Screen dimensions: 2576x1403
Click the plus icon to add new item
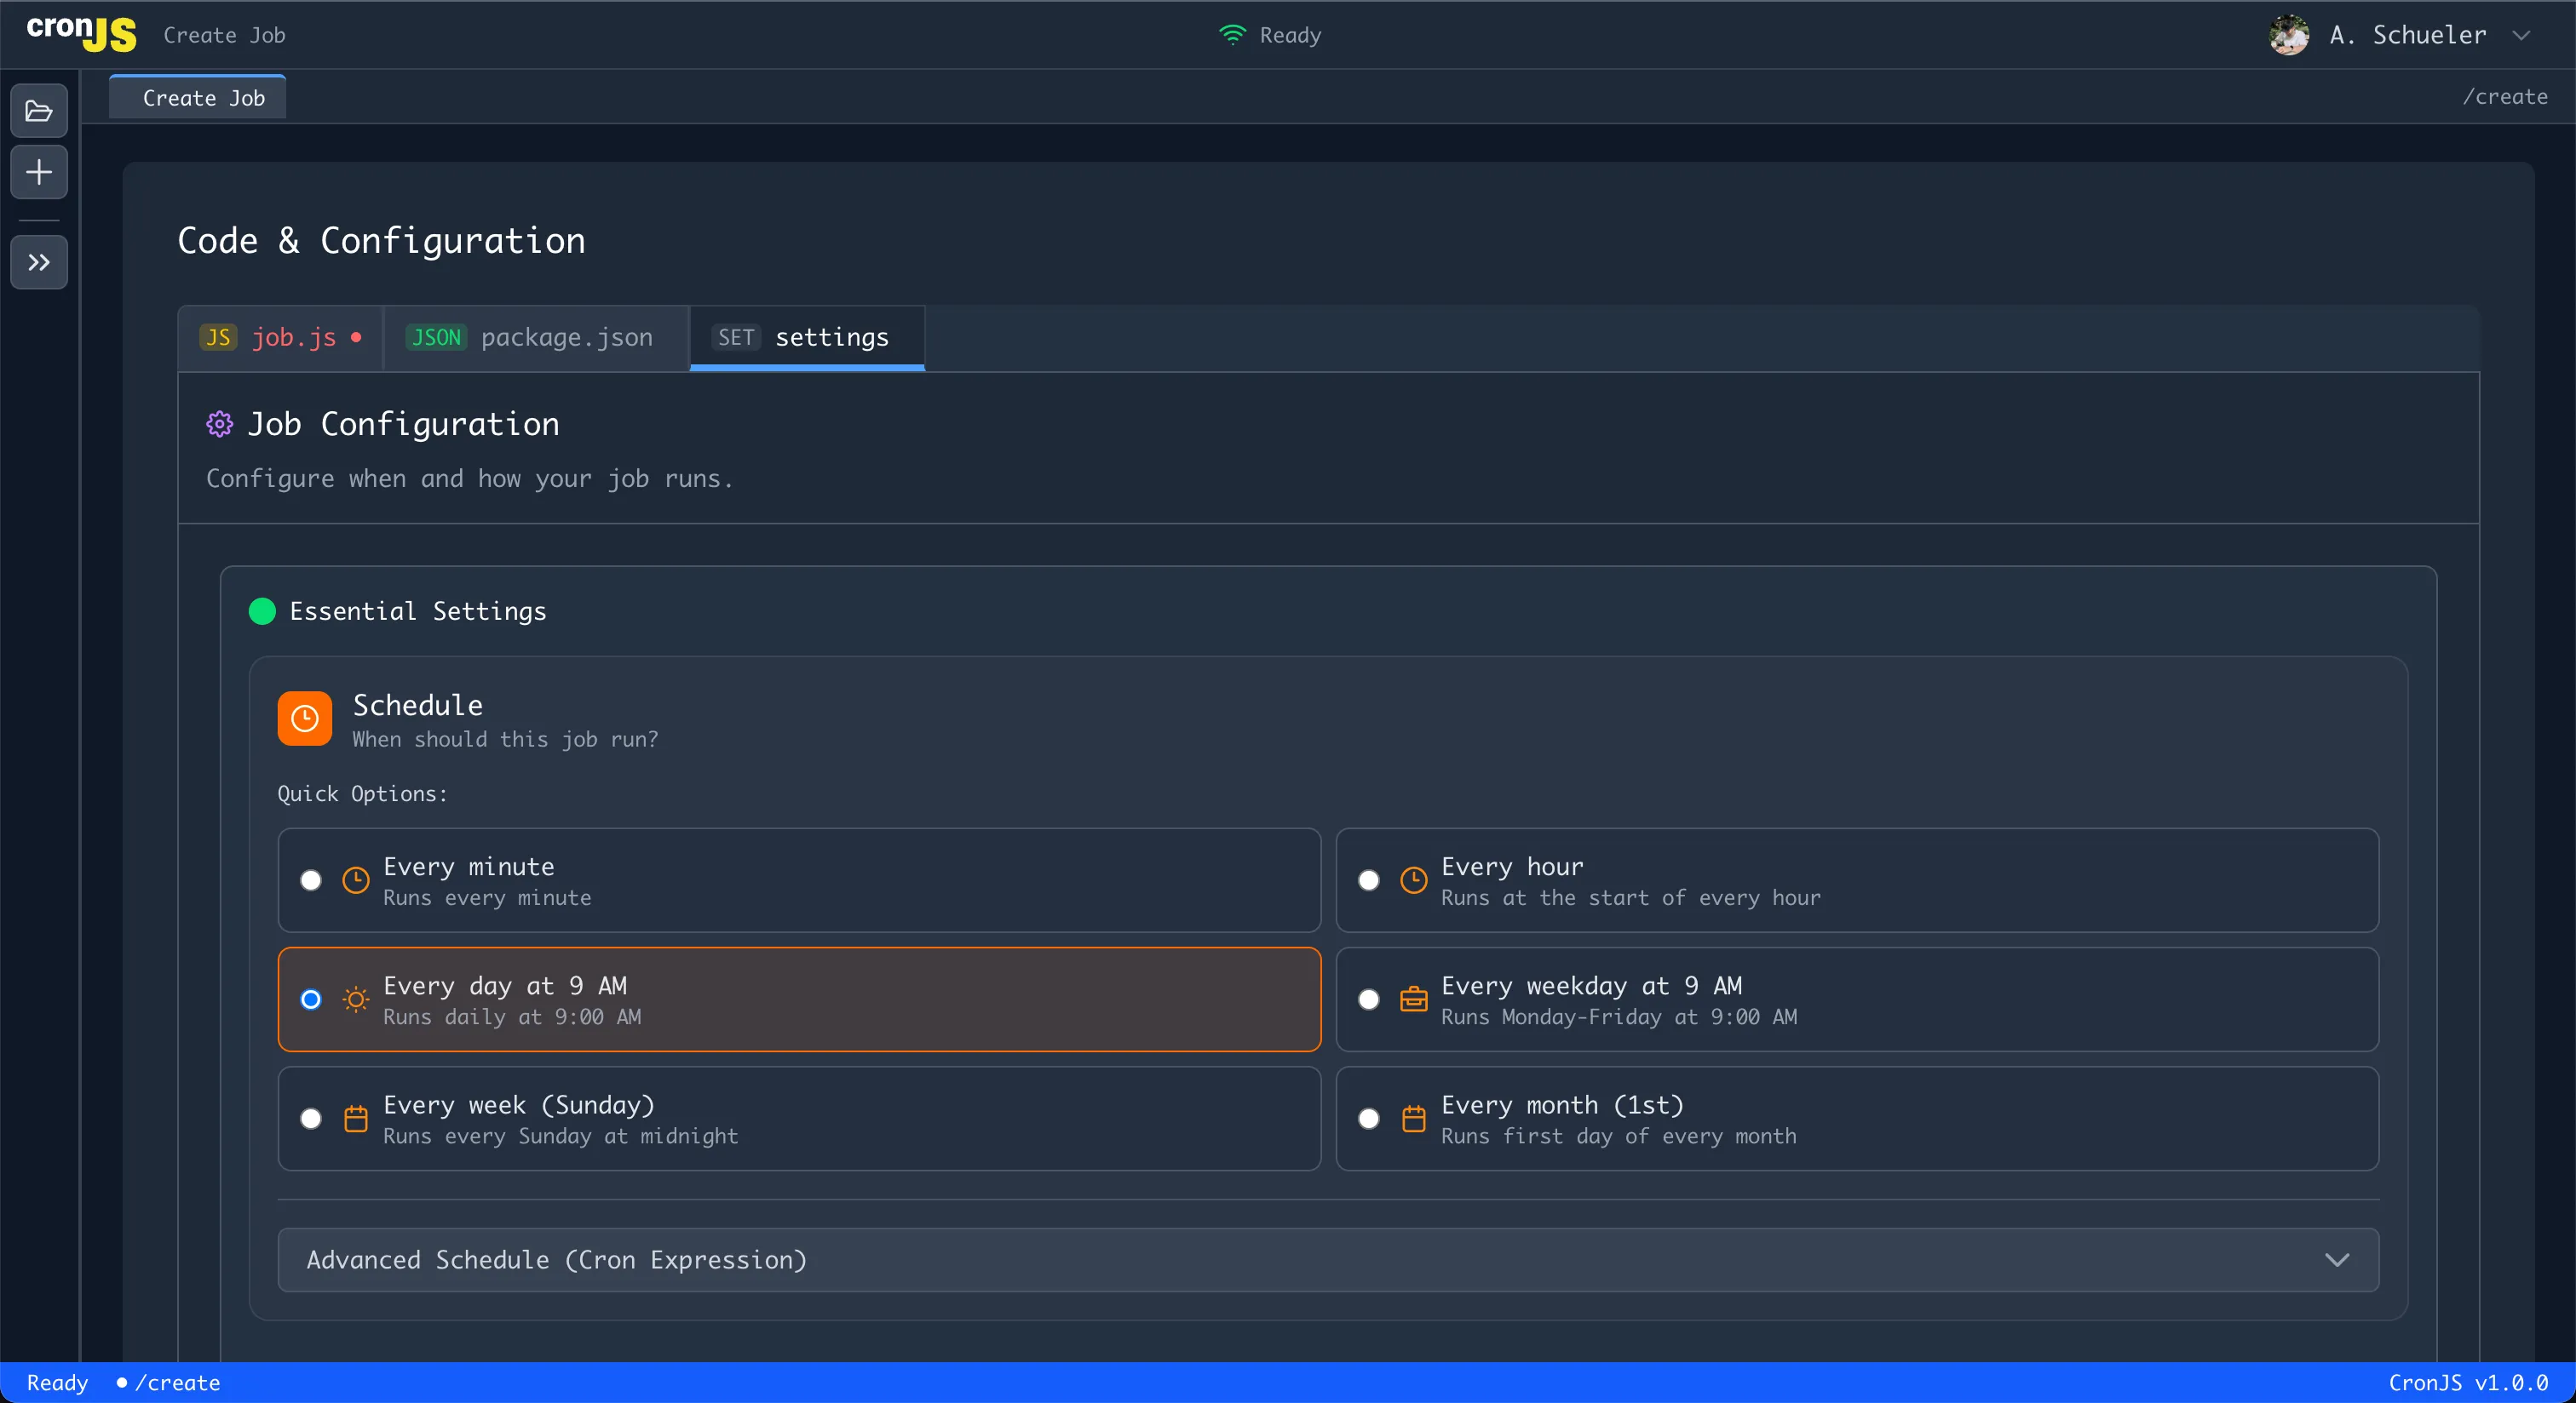click(x=38, y=172)
